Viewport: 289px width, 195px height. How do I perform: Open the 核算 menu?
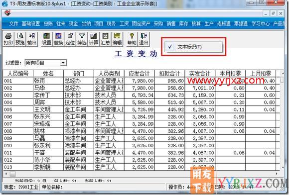pos(196,23)
